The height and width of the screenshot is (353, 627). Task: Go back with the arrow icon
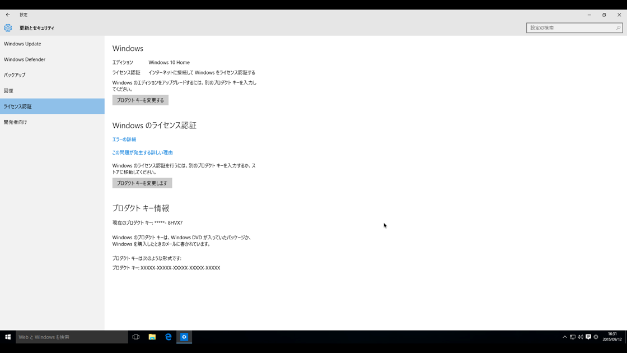click(x=8, y=15)
